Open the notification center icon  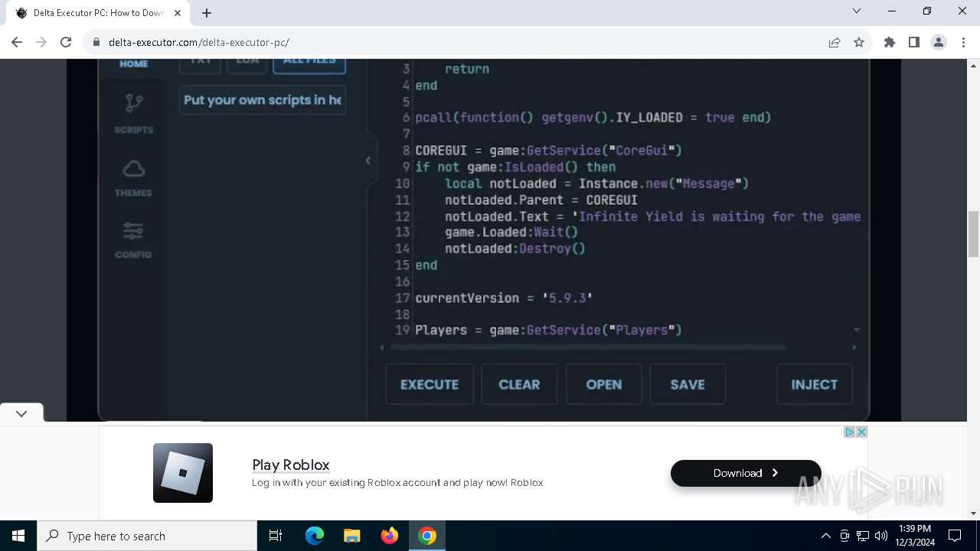coord(955,536)
